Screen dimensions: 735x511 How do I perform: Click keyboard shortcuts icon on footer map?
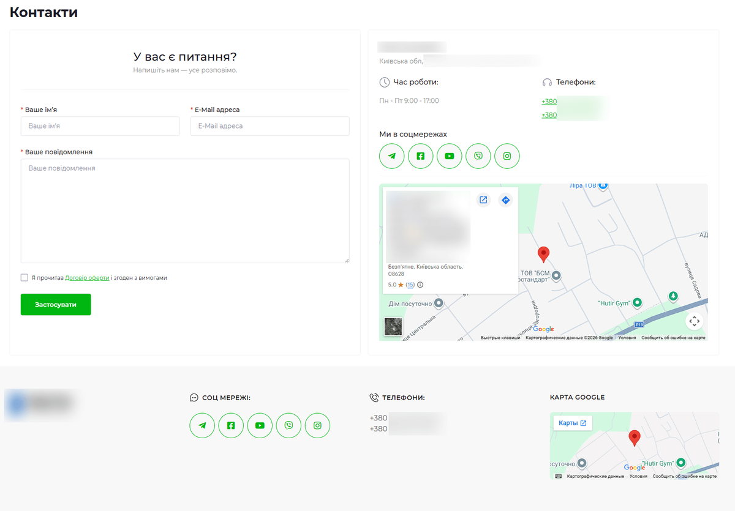tap(559, 476)
